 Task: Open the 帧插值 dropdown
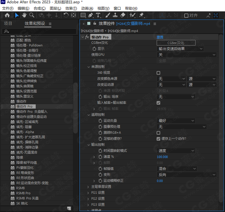click(x=177, y=169)
